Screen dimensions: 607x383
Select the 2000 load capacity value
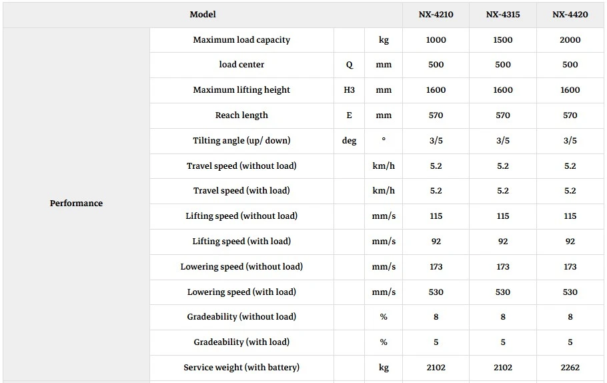tap(570, 40)
